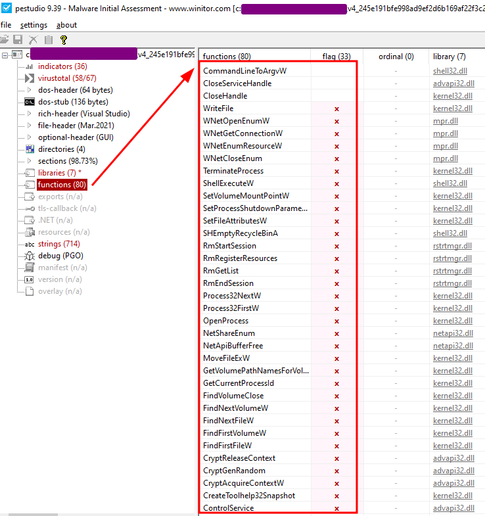Open the virustotal (58/67) node
Viewport: 485px width, 516px height.
[x=67, y=78]
